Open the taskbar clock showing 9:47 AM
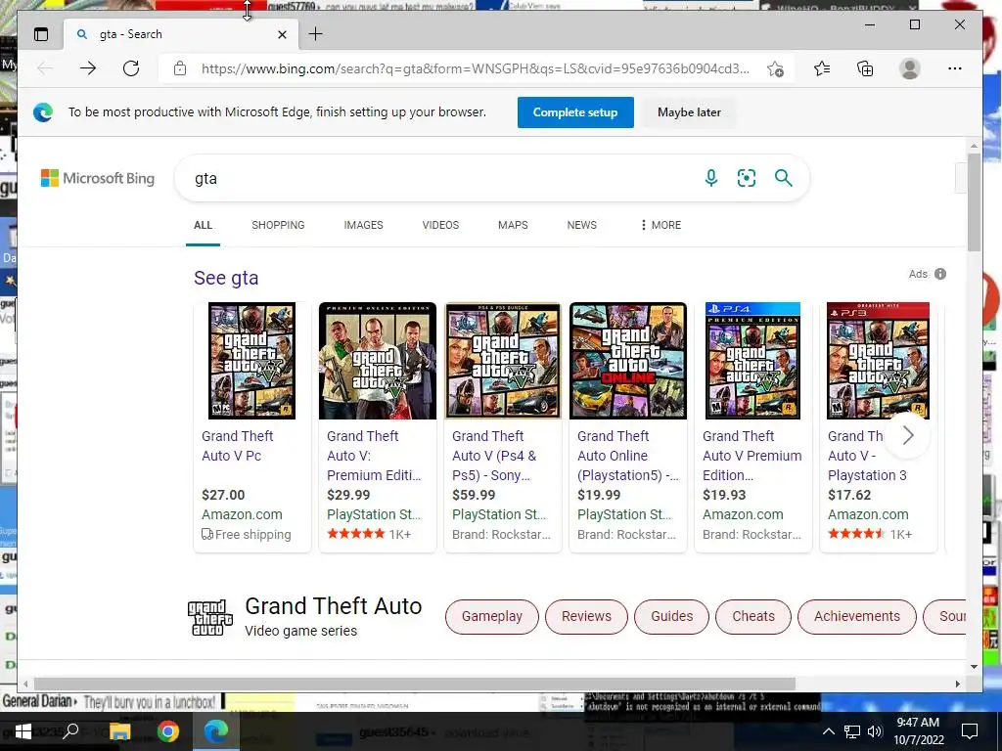Viewport: 1002px width, 751px height. 918,731
